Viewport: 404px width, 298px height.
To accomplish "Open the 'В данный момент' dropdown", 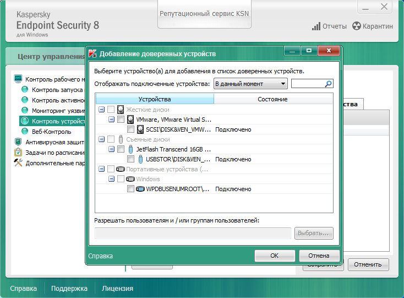I will pyautogui.click(x=250, y=84).
